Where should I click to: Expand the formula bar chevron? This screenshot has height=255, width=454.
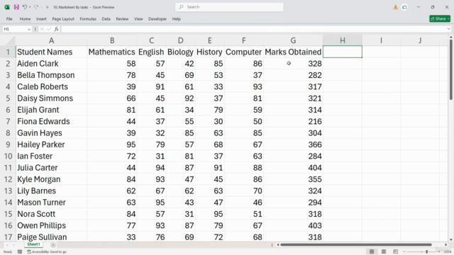[x=448, y=29]
